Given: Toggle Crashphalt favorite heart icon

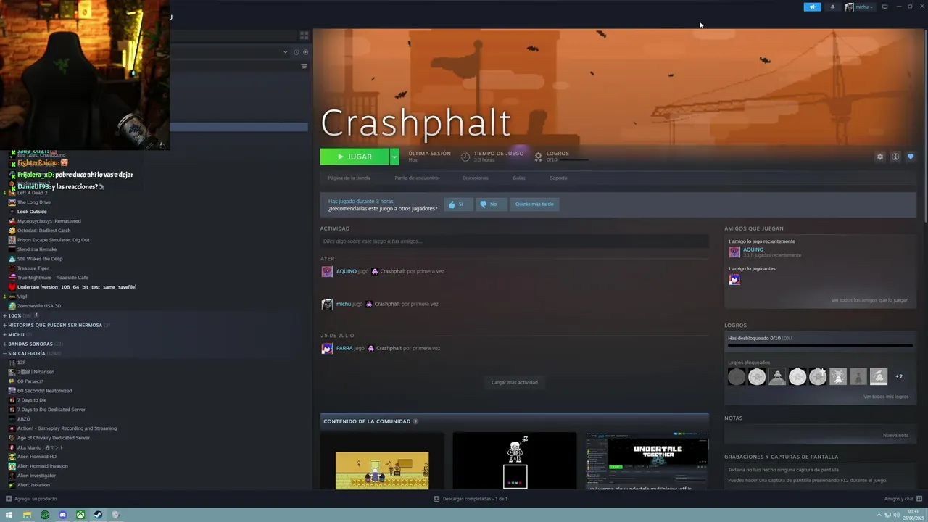Looking at the screenshot, I should click(911, 157).
